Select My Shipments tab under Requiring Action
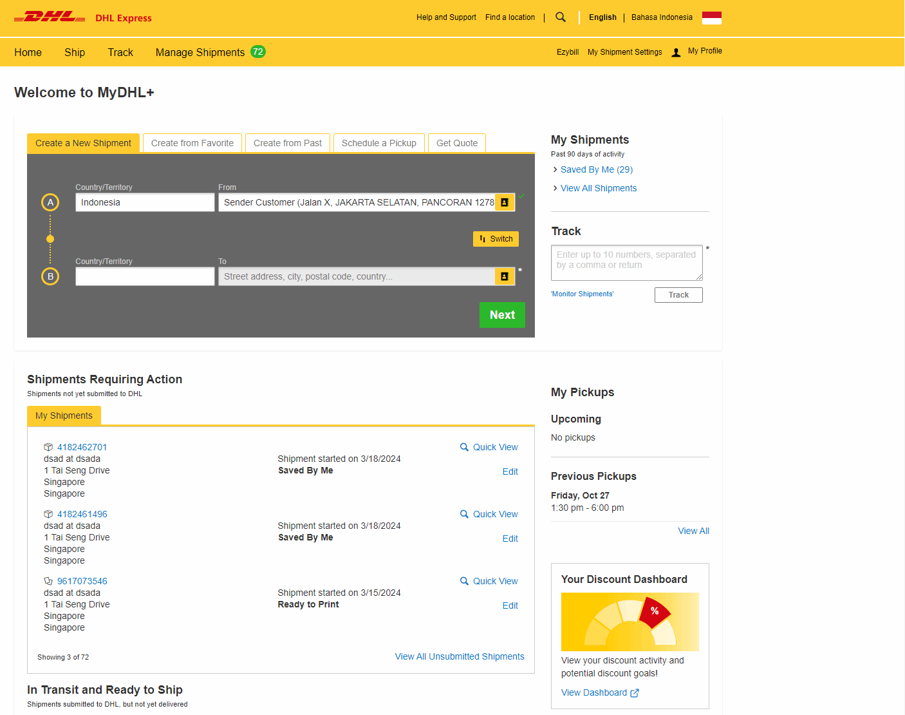The image size is (905, 715). click(64, 415)
